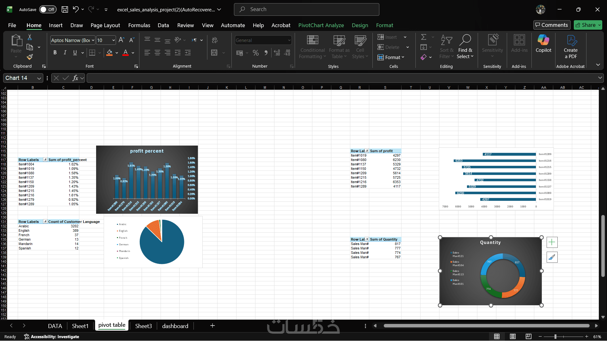The height and width of the screenshot is (341, 607).
Task: Switch to the dashboard sheet tab
Action: [175, 326]
